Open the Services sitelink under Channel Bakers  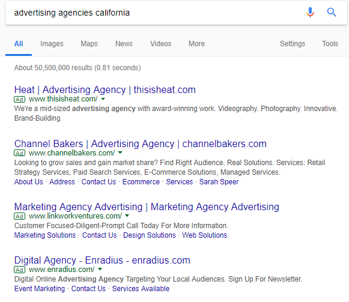(x=180, y=182)
